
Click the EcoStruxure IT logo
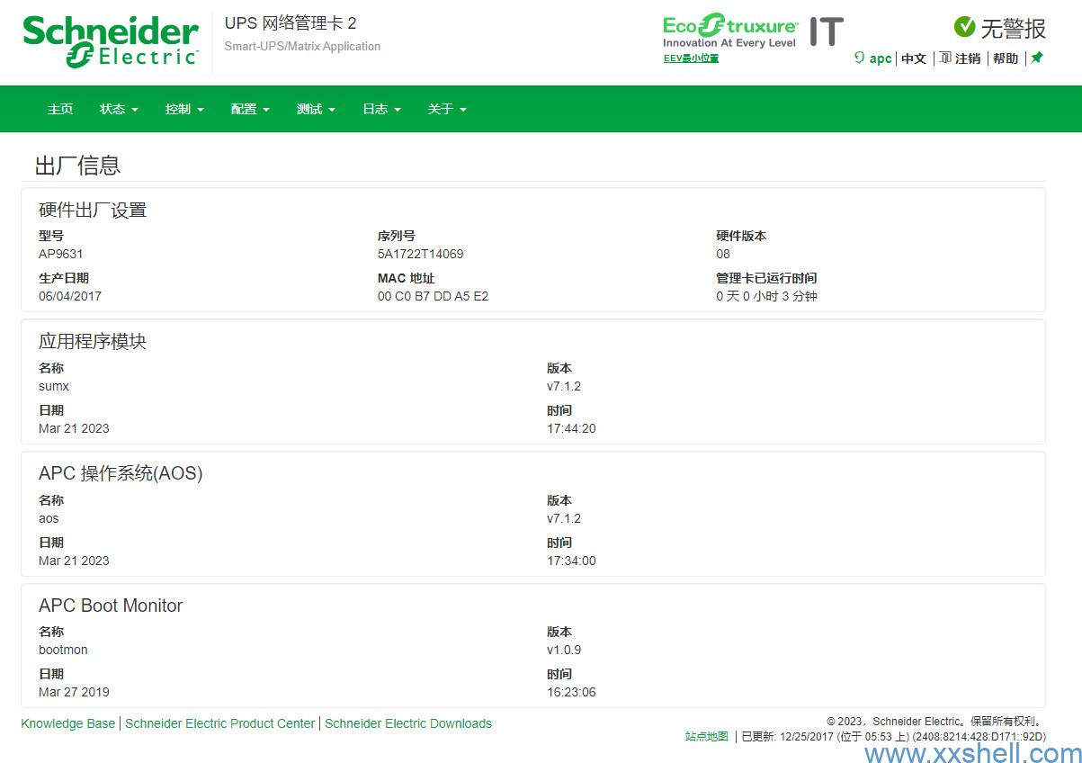pos(752,31)
